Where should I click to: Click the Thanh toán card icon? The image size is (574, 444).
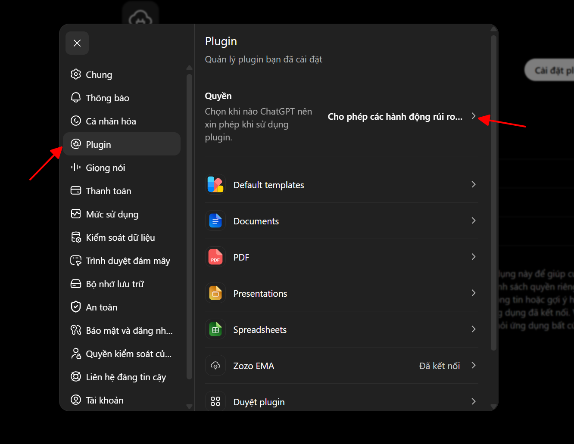pyautogui.click(x=76, y=190)
